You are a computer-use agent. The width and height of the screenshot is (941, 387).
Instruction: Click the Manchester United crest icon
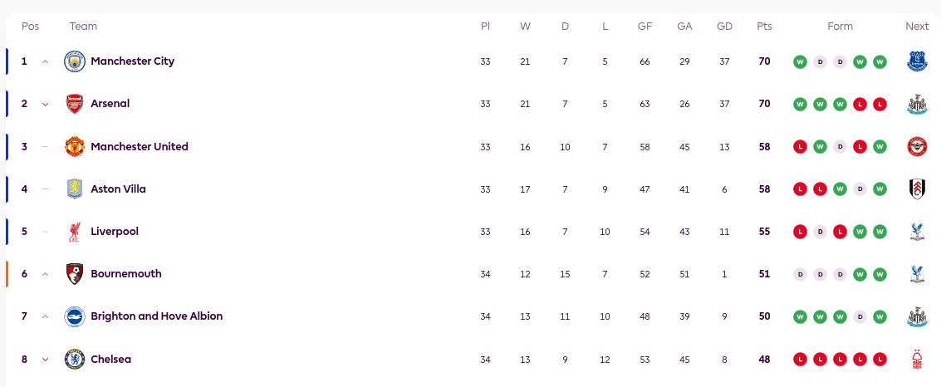click(75, 147)
